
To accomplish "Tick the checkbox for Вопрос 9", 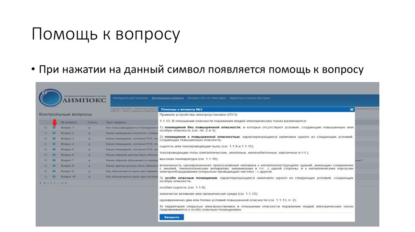I will click(45, 171).
